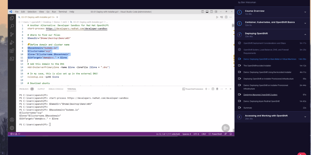Open the Search view in activity bar

(12, 26)
